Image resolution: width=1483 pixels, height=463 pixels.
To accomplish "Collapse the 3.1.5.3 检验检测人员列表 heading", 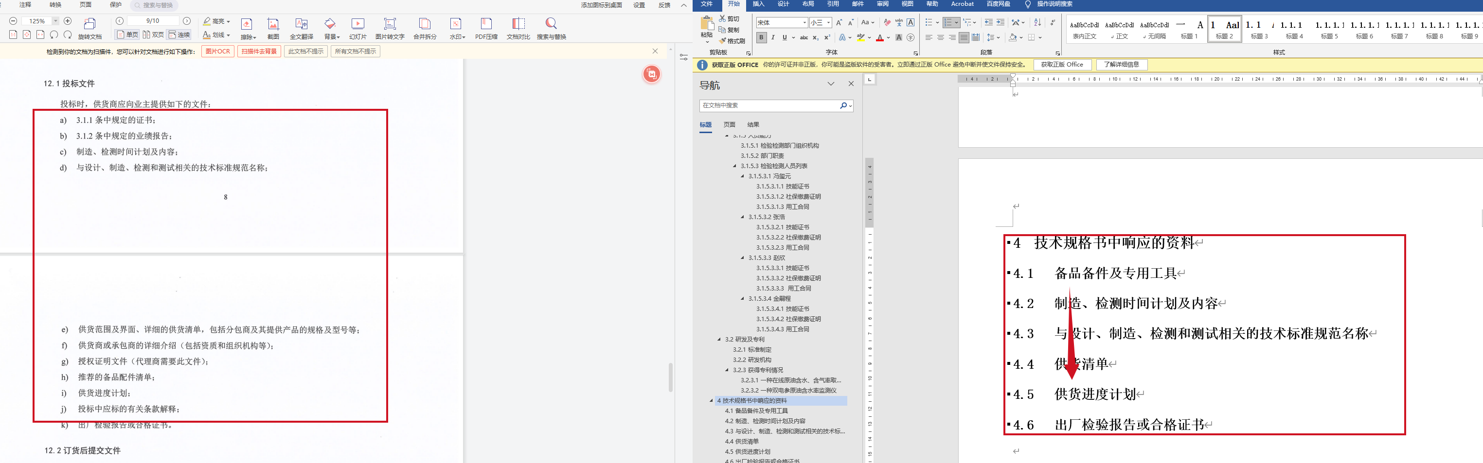I will 734,166.
